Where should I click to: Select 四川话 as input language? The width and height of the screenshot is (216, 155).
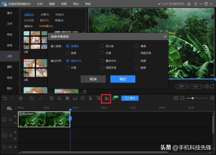point(103,46)
